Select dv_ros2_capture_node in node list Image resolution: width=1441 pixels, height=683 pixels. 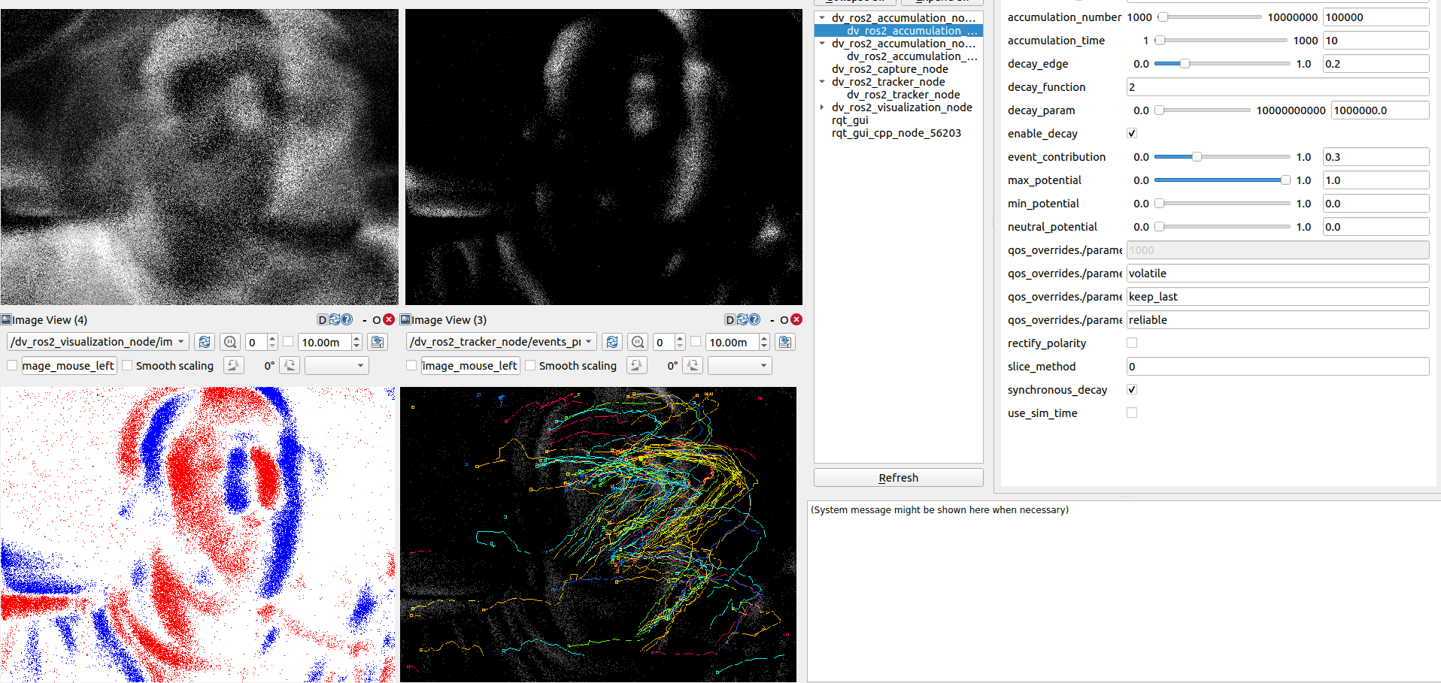tap(890, 69)
